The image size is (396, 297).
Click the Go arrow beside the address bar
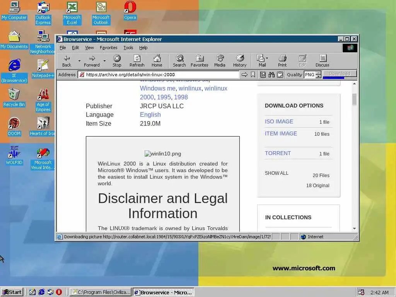(244, 75)
